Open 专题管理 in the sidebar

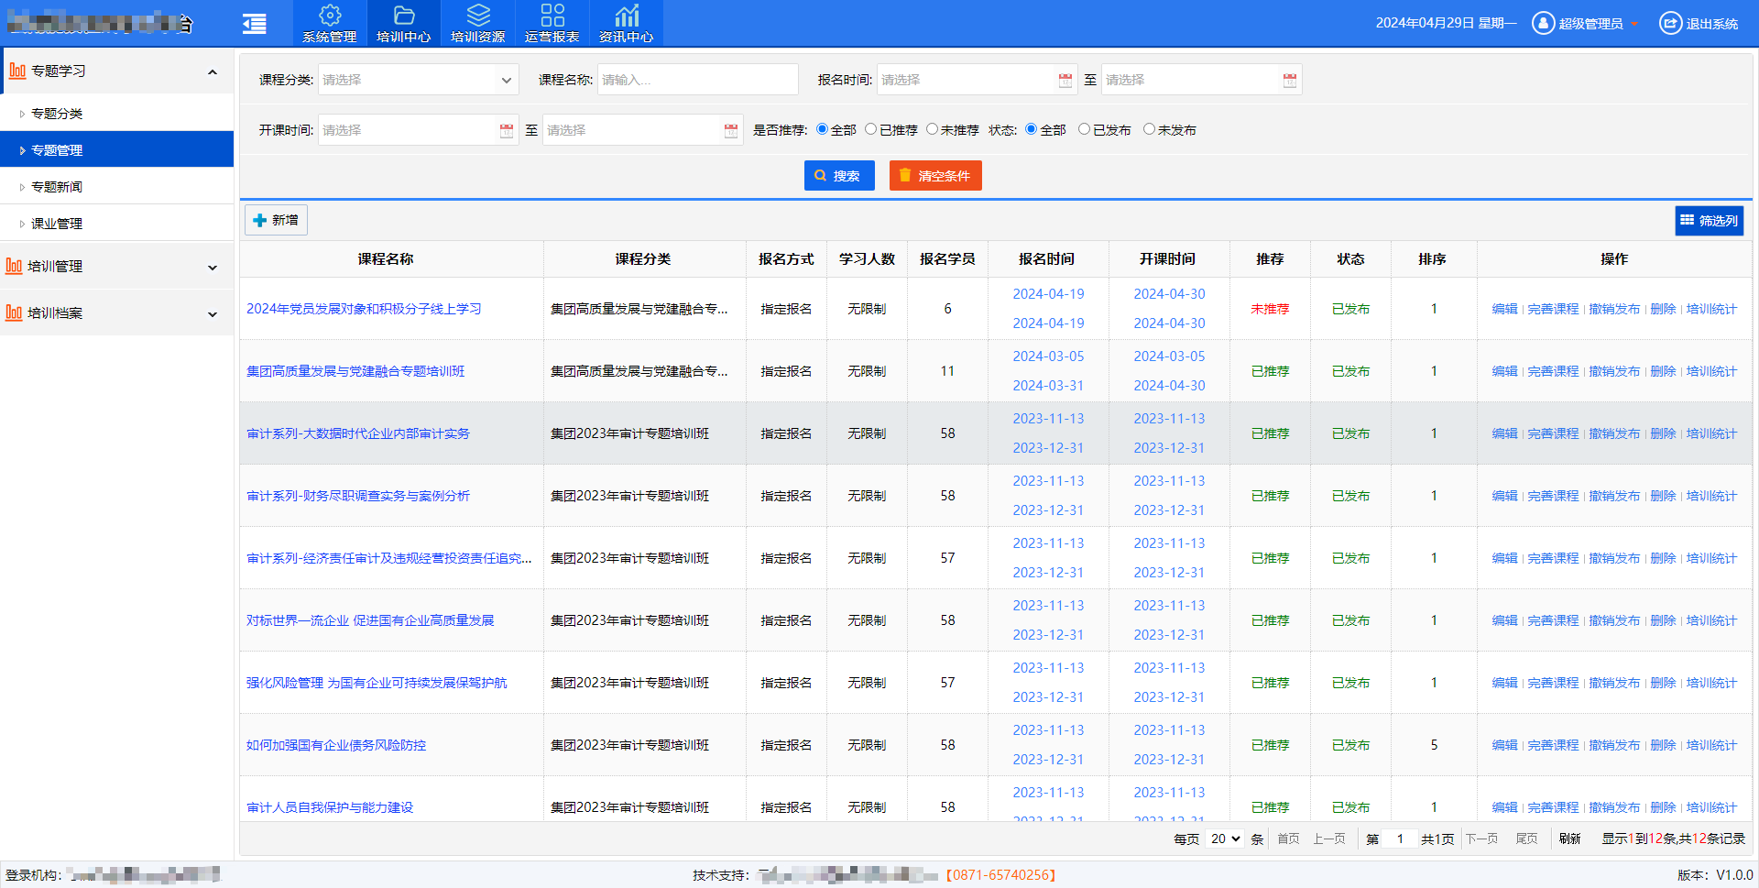tap(117, 149)
